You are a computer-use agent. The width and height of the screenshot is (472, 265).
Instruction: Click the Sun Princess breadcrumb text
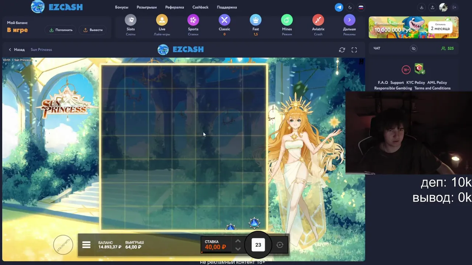click(x=41, y=50)
